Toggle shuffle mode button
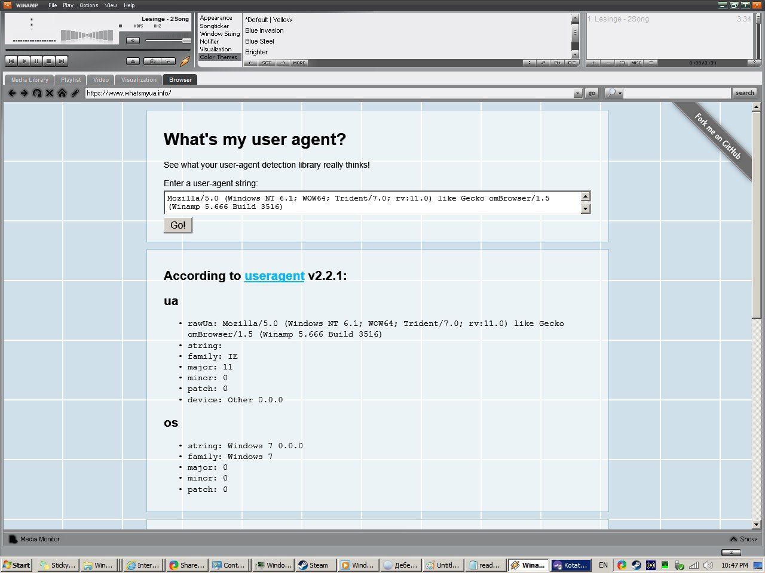 [152, 61]
